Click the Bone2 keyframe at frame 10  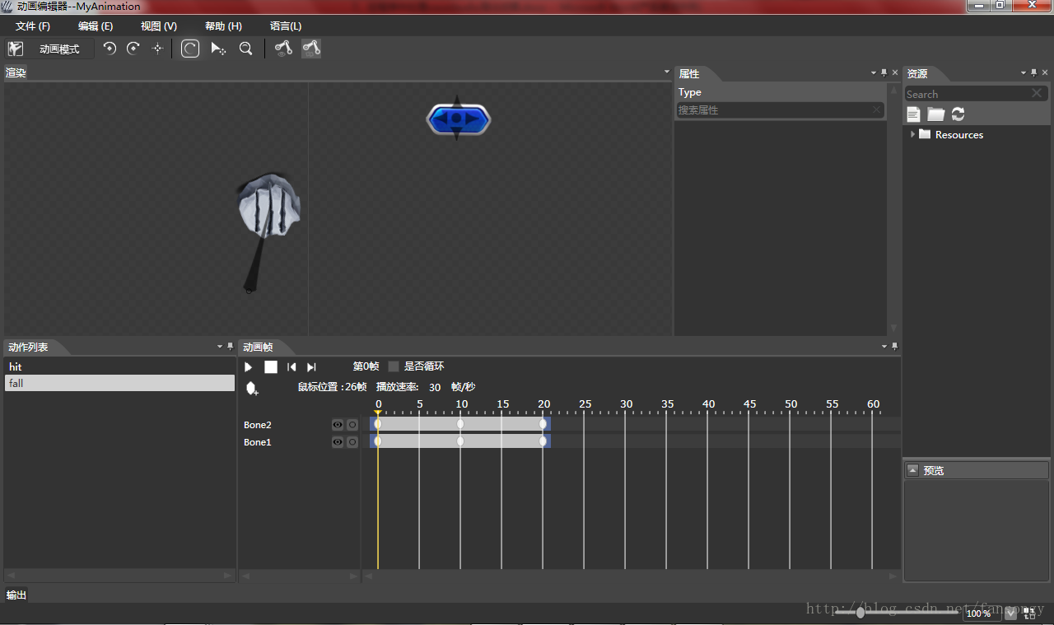click(x=460, y=424)
